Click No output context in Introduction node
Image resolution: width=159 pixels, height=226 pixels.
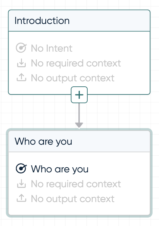point(73,78)
